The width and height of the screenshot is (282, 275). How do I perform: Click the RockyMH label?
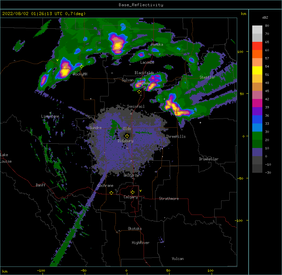point(80,74)
